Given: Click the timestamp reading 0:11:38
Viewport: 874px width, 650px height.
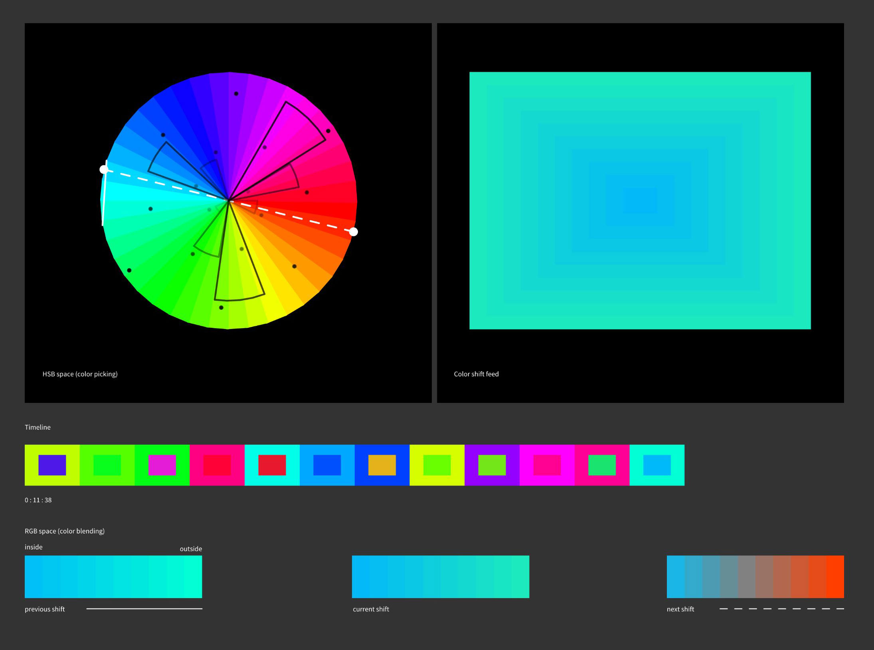Looking at the screenshot, I should tap(38, 500).
